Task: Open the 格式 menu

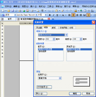Action: (x=42, y=6)
